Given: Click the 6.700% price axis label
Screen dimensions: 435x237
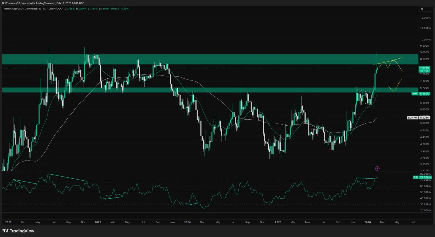Looking at the screenshot, I should [425, 88].
